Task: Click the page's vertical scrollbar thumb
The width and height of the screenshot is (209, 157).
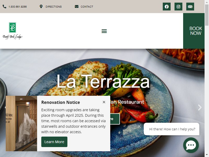Action: tap(207, 15)
